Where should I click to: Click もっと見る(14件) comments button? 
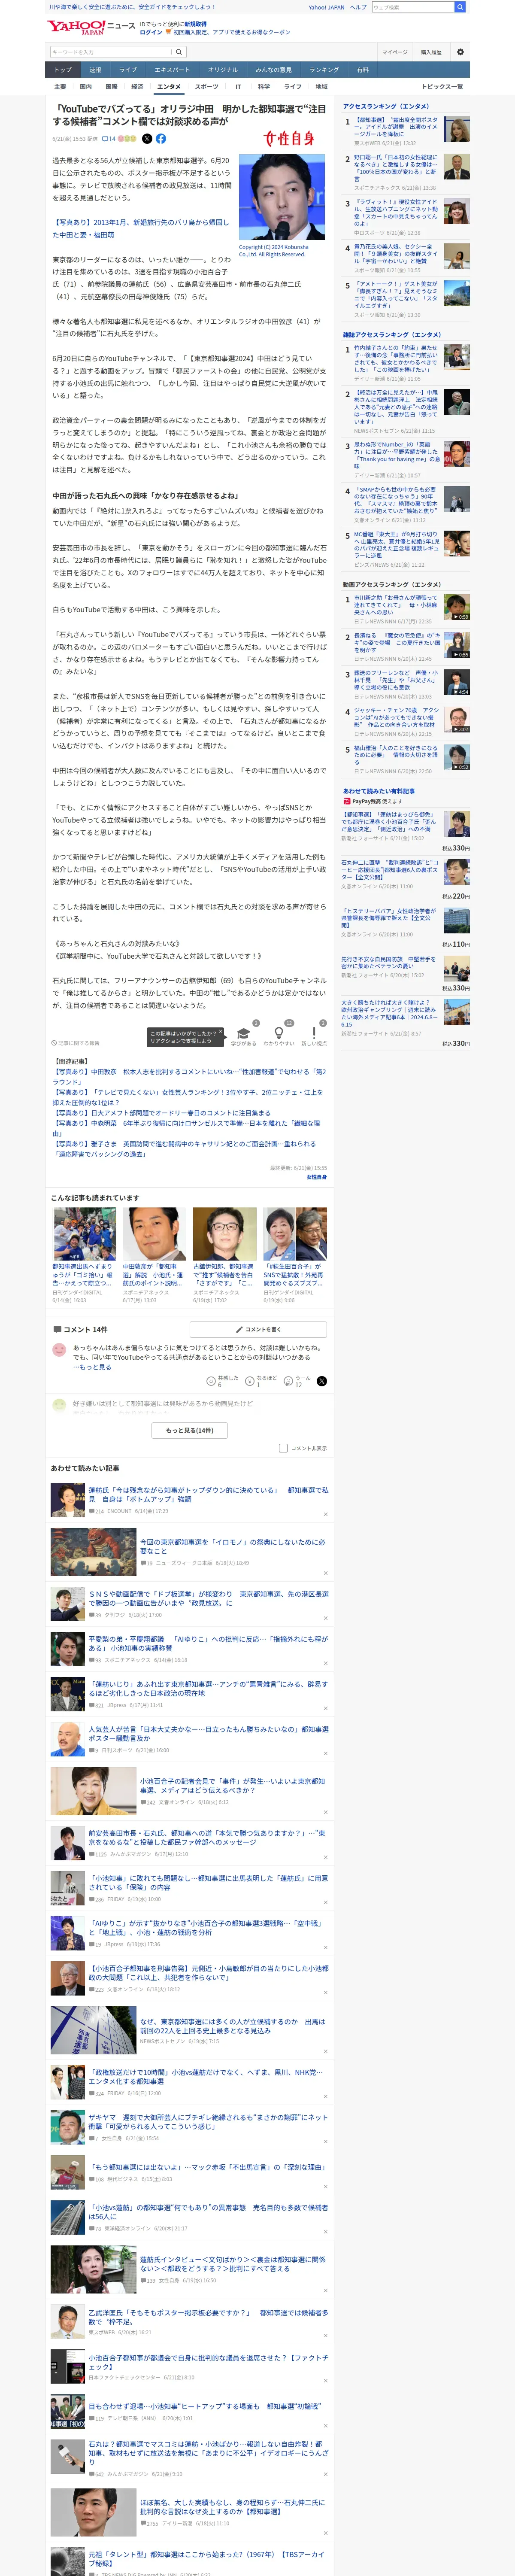coord(189,1430)
